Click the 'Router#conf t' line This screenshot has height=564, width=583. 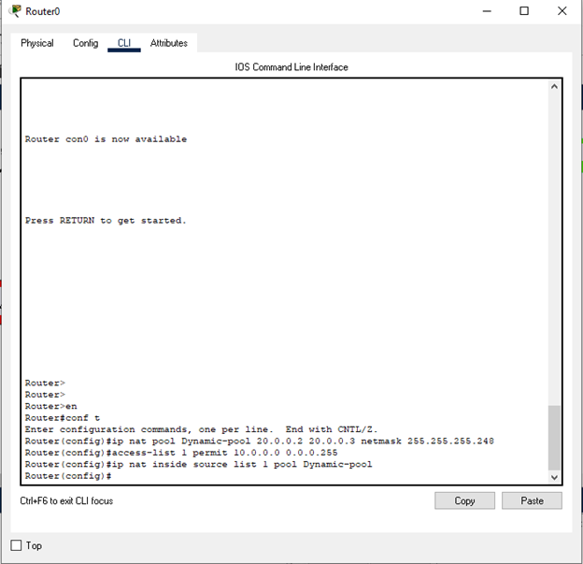coord(62,418)
